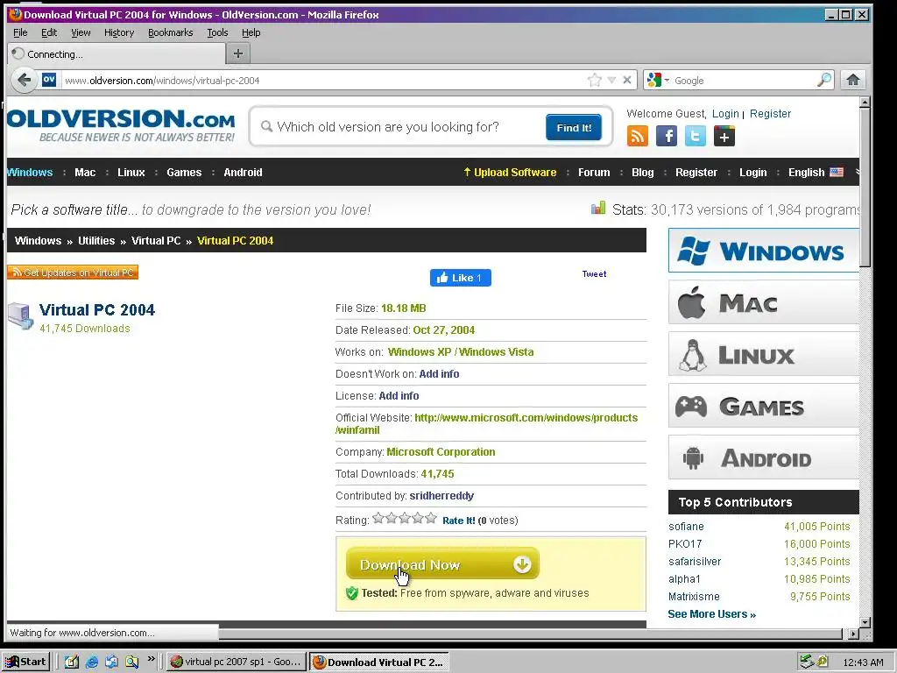The height and width of the screenshot is (673, 897).
Task: Open Android in site navigation bar
Action: pos(244,173)
